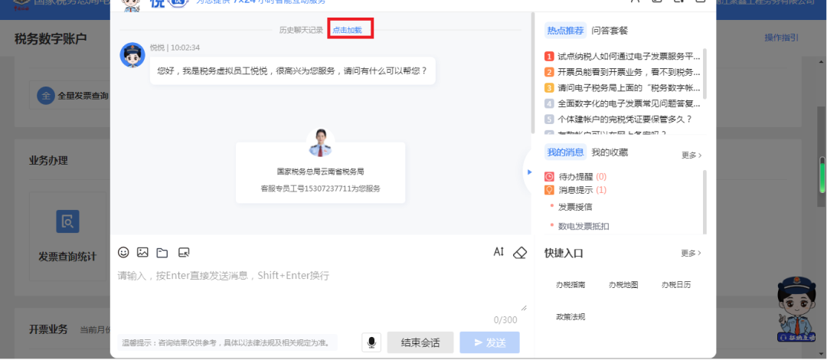
Task: Click the screenshot capture icon
Action: (183, 252)
